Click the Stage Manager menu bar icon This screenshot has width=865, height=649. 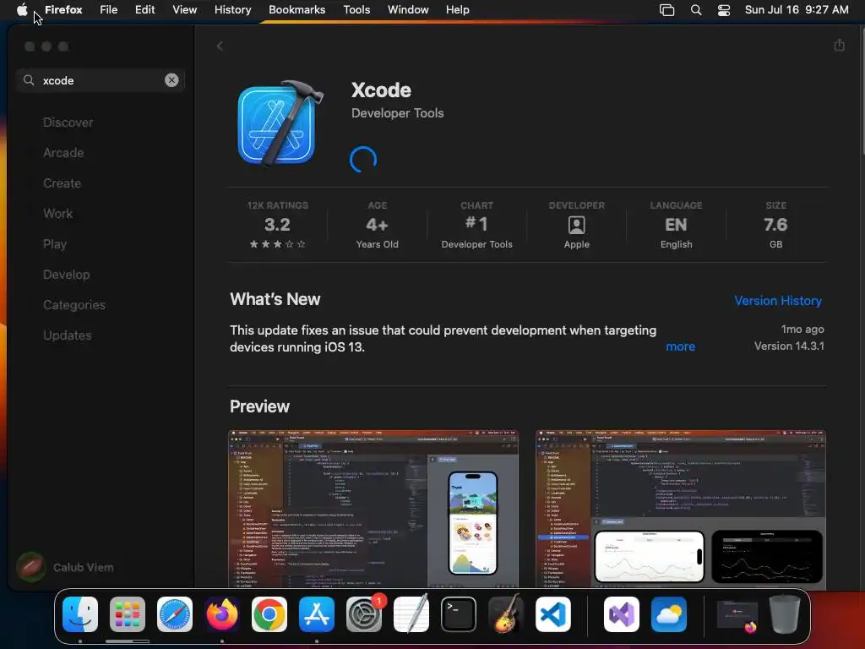(667, 10)
